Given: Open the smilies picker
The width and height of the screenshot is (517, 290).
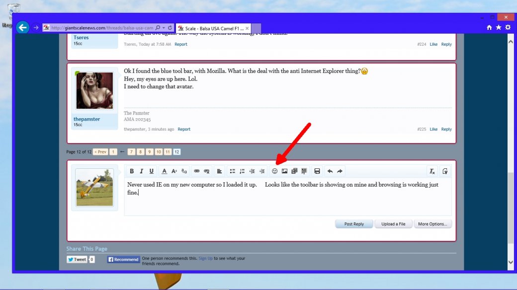Looking at the screenshot, I should point(274,171).
